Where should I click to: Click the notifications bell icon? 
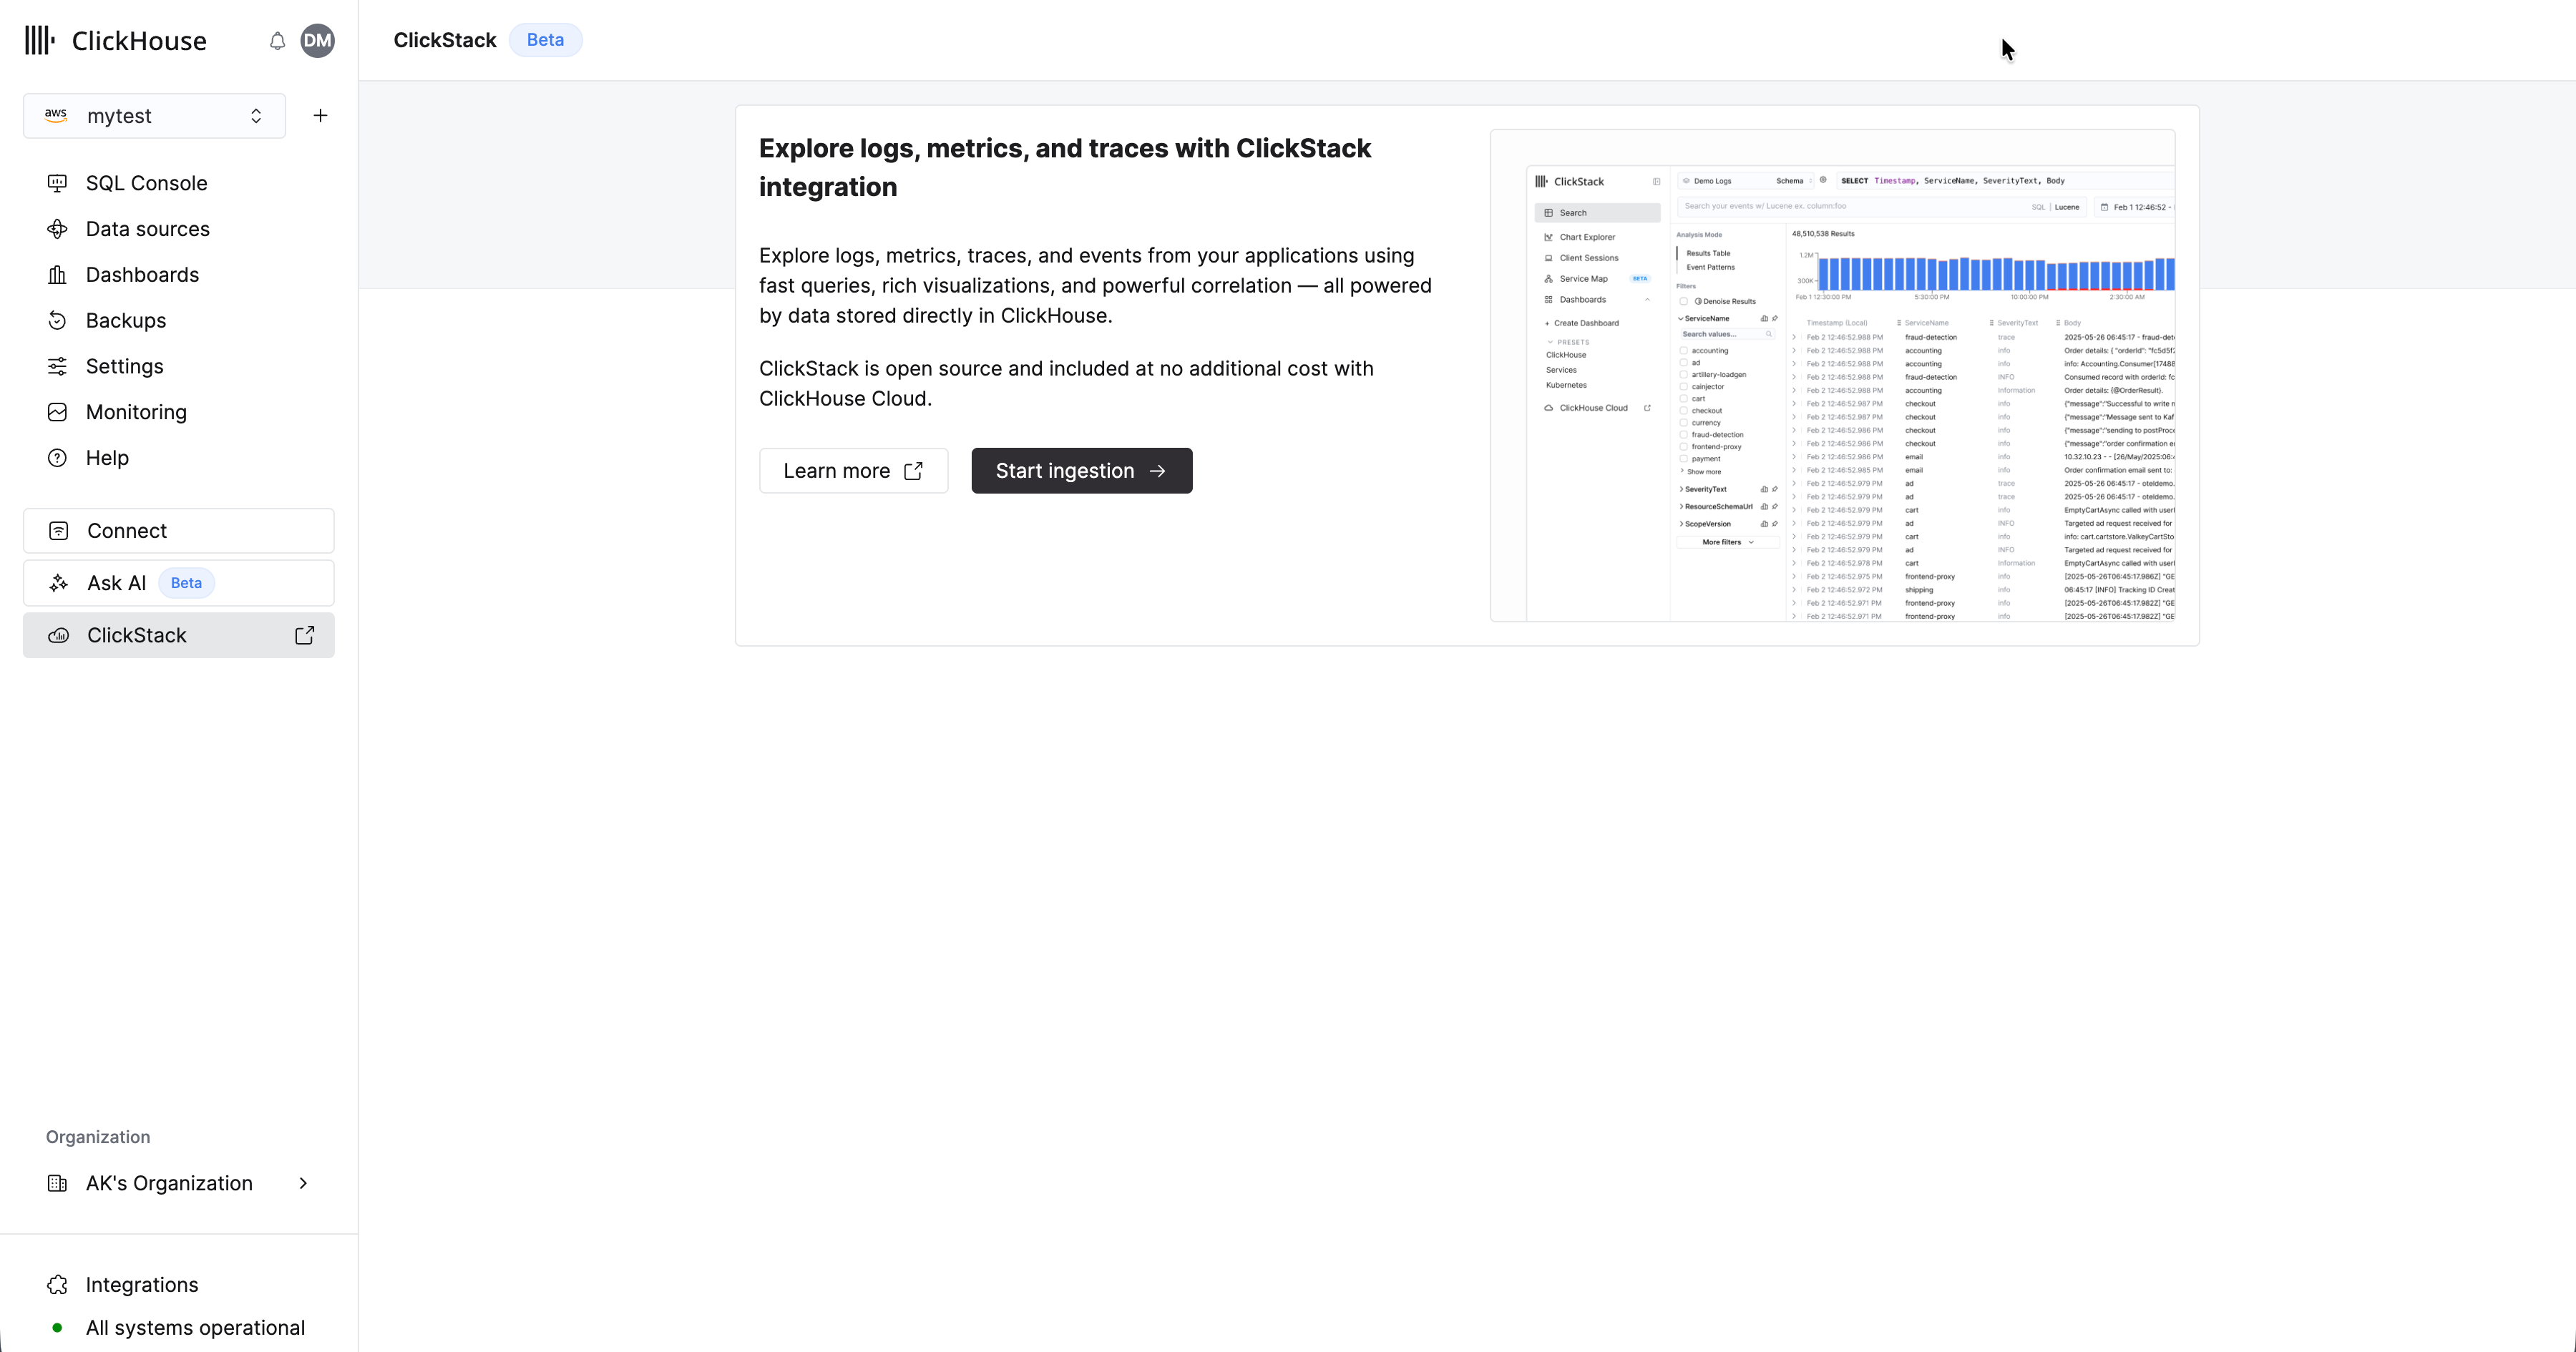pos(277,41)
